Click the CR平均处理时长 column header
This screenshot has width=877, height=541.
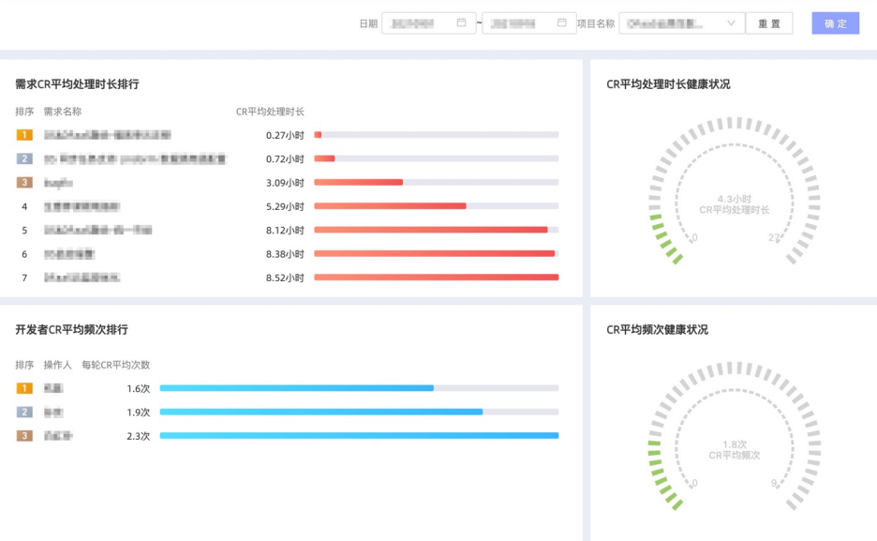[x=270, y=112]
